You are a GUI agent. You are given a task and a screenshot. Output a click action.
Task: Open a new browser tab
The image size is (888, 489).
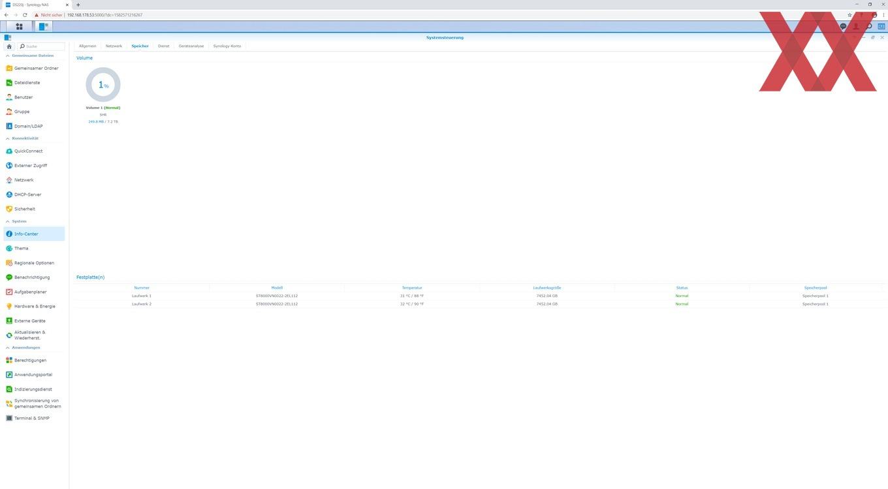click(78, 5)
